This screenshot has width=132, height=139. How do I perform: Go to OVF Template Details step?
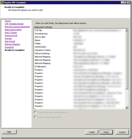click(x=14, y=24)
